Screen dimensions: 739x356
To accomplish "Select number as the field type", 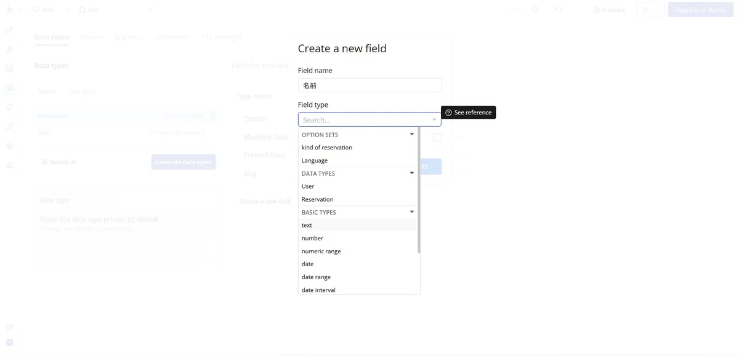I will click(358, 238).
